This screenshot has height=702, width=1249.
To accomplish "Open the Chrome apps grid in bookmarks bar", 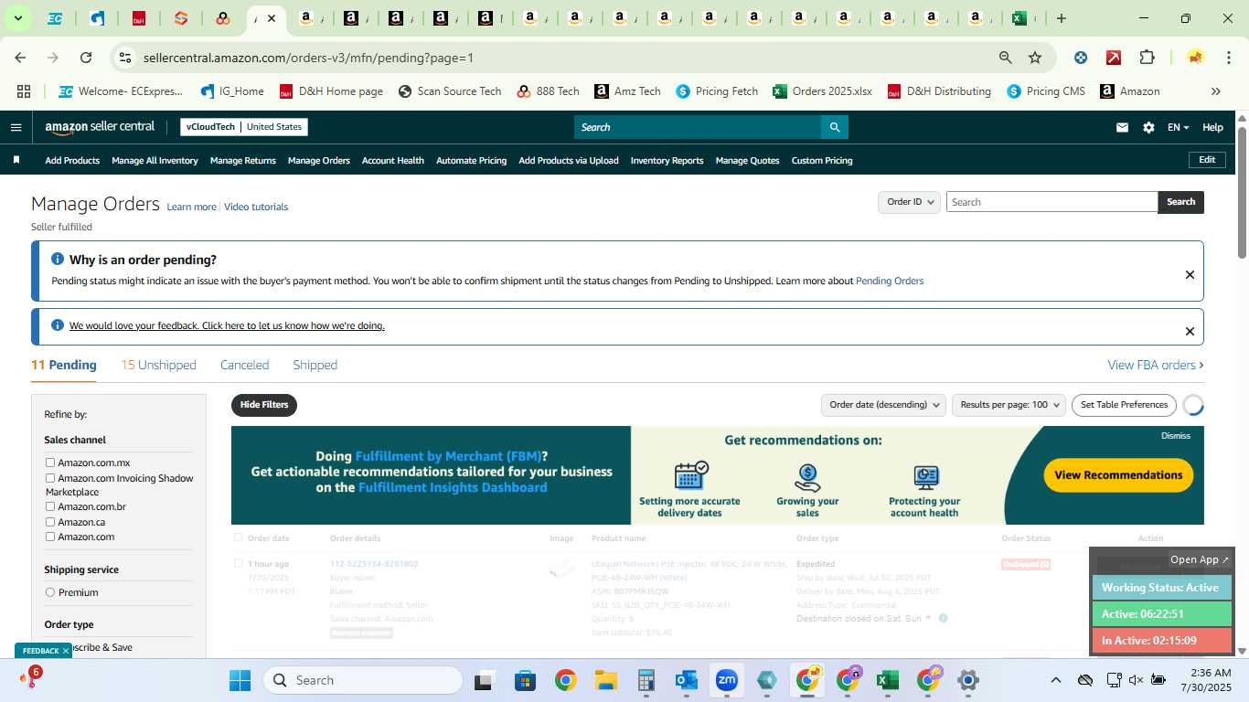I will pyautogui.click(x=24, y=91).
